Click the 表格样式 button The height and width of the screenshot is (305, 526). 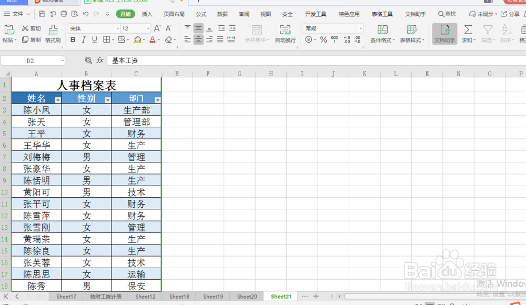412,32
